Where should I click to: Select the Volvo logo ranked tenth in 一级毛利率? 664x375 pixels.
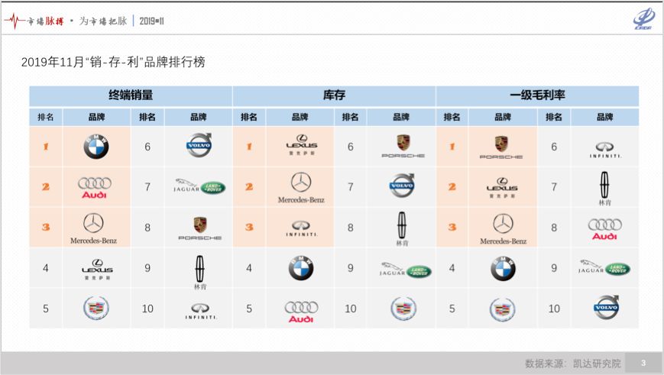[x=604, y=308]
